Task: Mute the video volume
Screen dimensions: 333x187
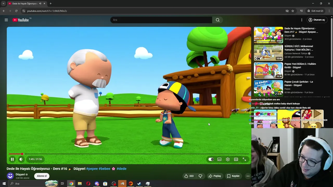Action: 21,159
